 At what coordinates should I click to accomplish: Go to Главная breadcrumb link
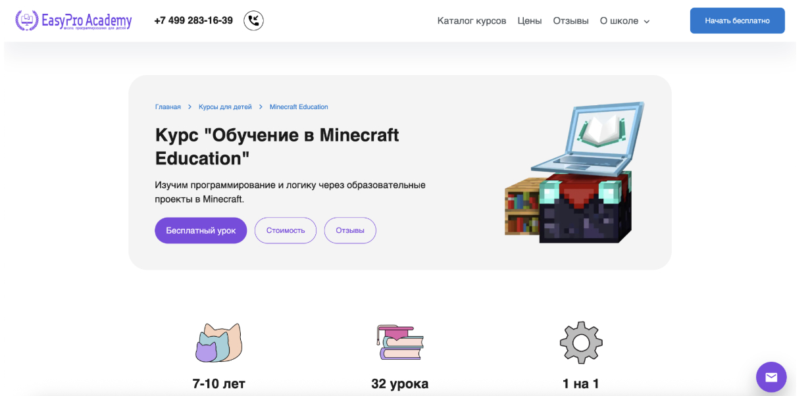(168, 107)
